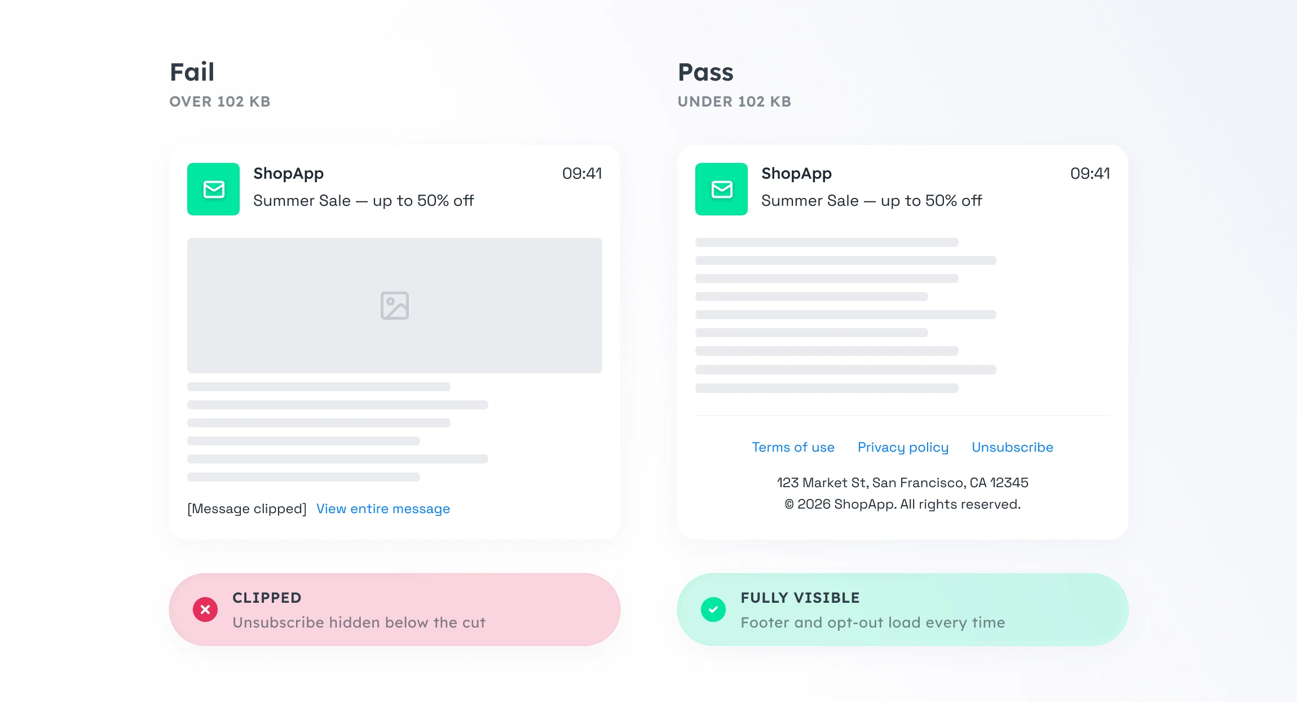This screenshot has width=1297, height=702.
Task: Open the Privacy policy link
Action: [903, 447]
